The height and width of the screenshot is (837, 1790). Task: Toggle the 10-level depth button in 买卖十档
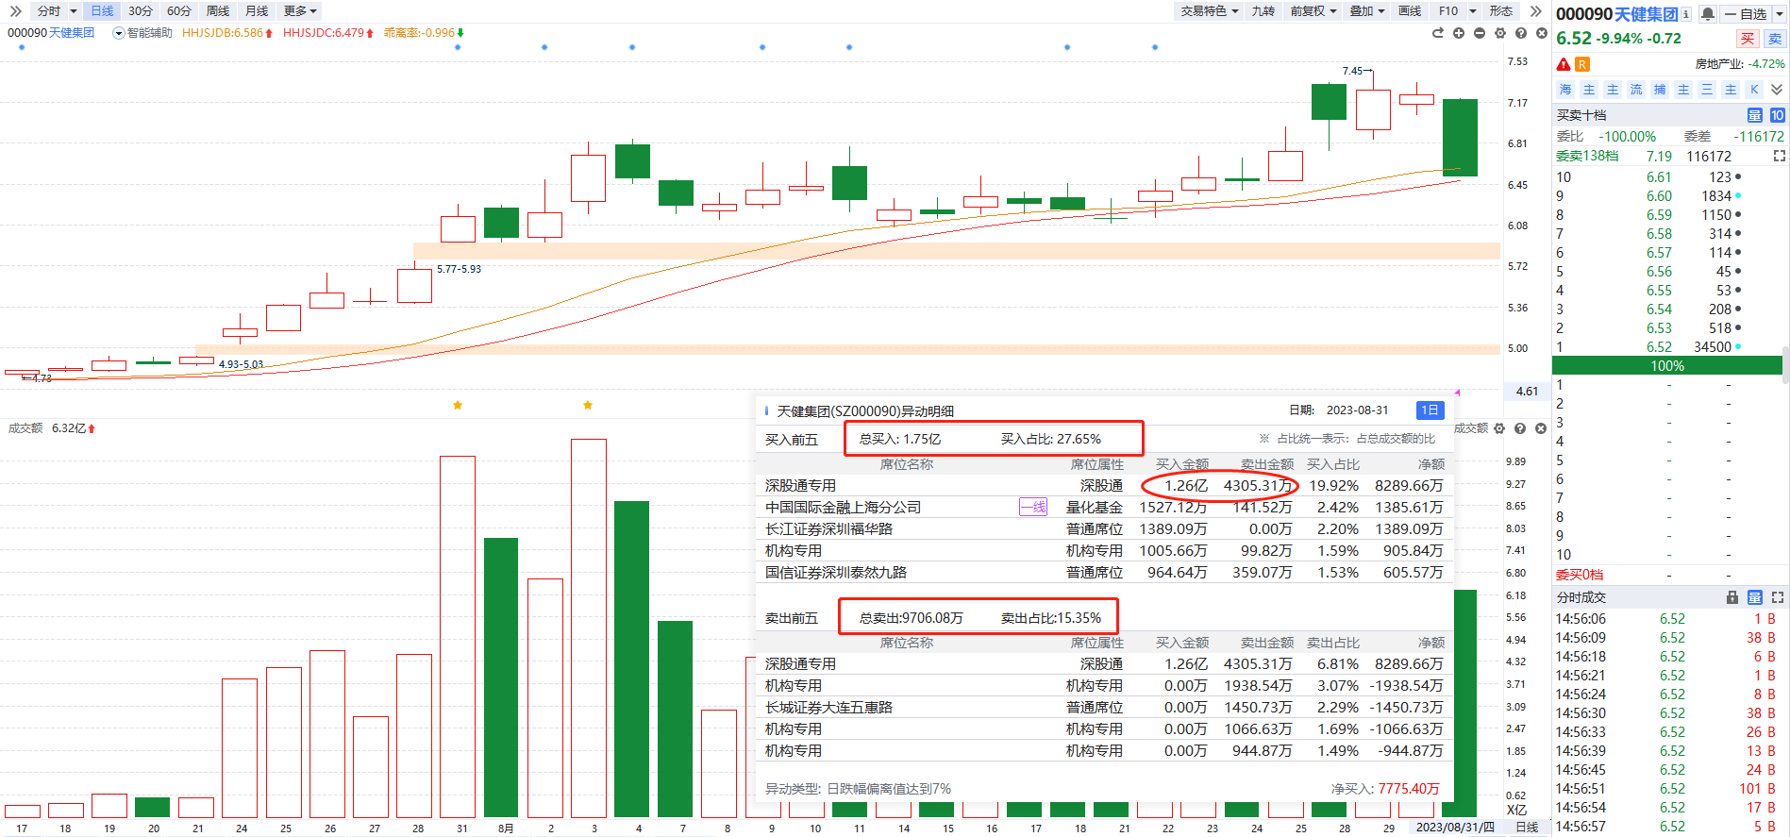tap(1777, 115)
